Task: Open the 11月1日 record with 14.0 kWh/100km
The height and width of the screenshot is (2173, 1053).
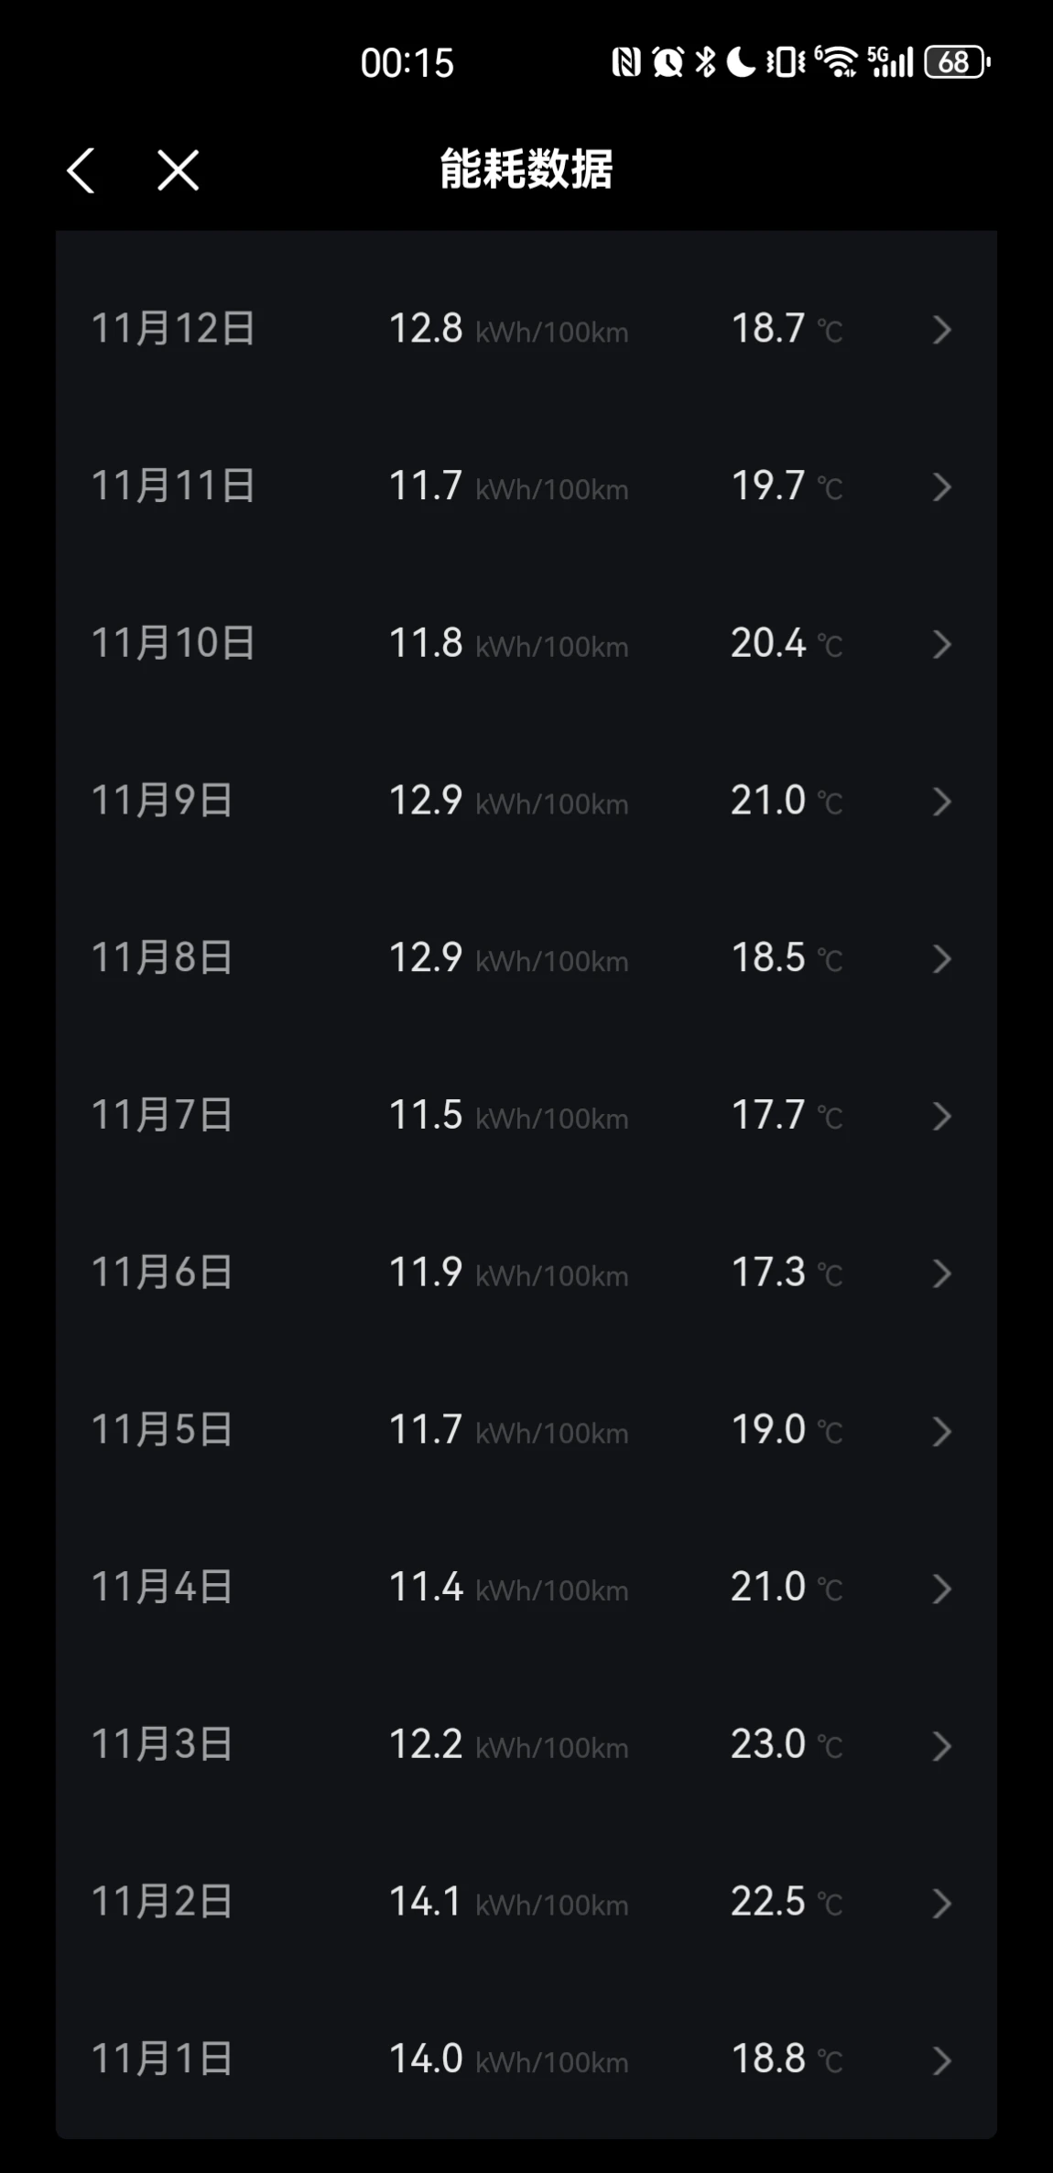Action: [526, 2059]
